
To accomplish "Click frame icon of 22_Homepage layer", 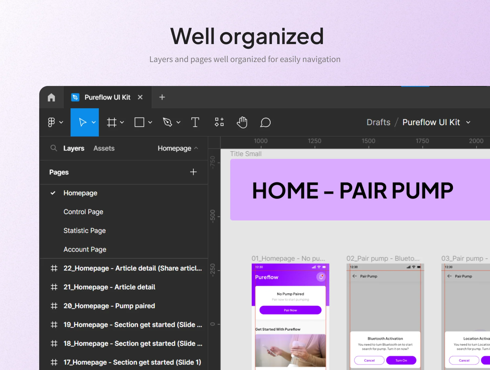I will coord(54,268).
